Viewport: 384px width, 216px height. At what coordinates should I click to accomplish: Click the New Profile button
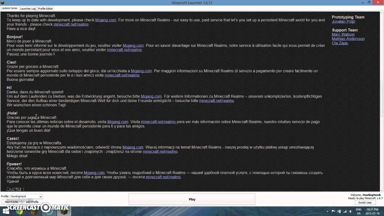[x=11, y=202]
